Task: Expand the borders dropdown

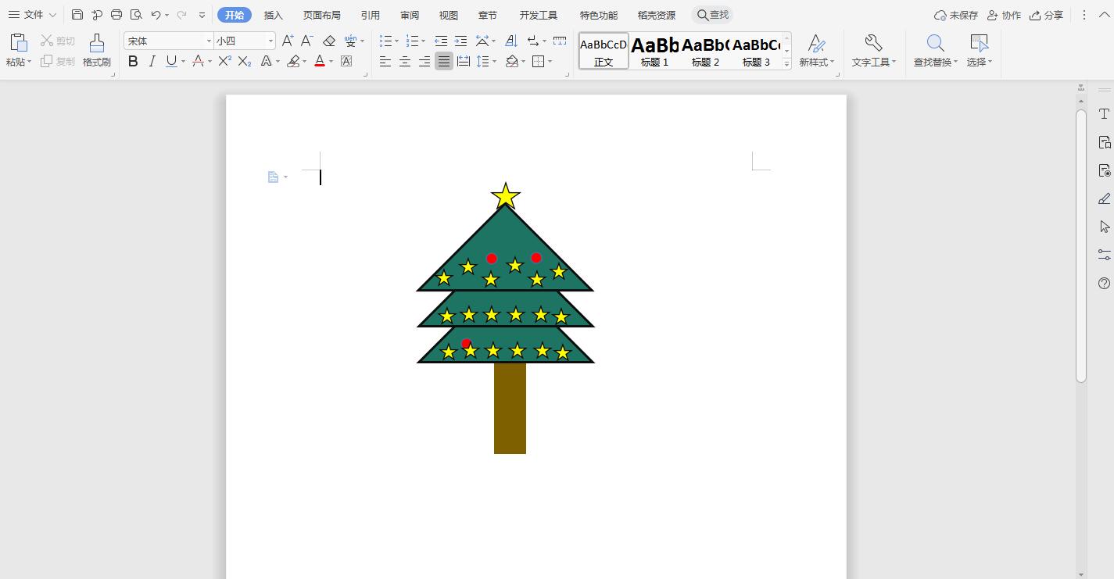Action: (x=550, y=62)
